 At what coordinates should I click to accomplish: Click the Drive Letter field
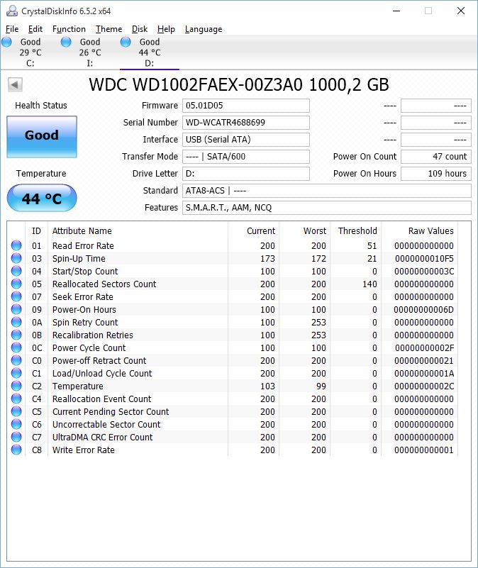pyautogui.click(x=245, y=174)
